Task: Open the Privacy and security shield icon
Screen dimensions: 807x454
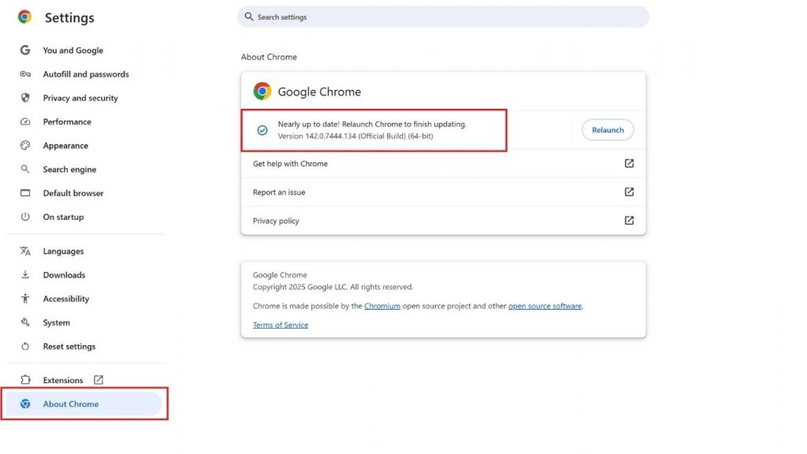Action: coord(24,98)
